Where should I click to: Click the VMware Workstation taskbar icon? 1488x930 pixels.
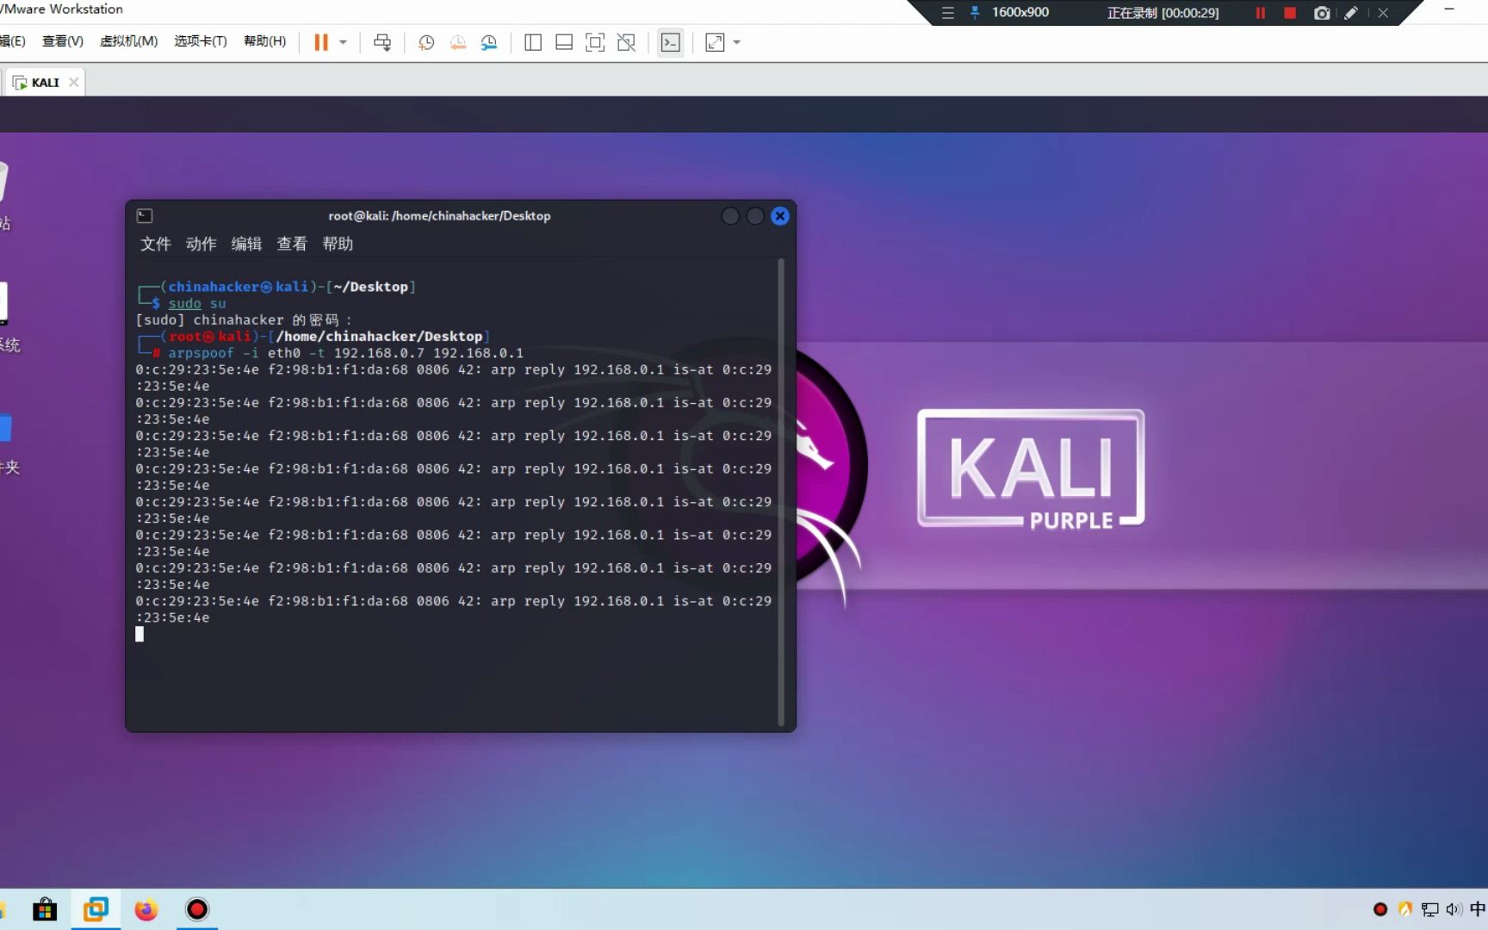click(x=96, y=909)
